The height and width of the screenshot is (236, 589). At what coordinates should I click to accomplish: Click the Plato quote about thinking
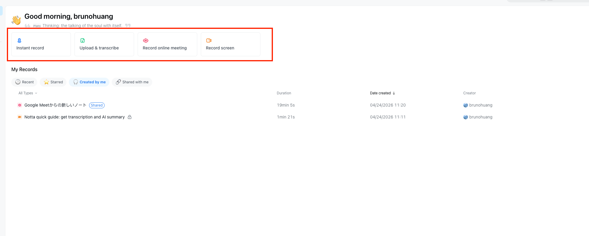point(83,26)
